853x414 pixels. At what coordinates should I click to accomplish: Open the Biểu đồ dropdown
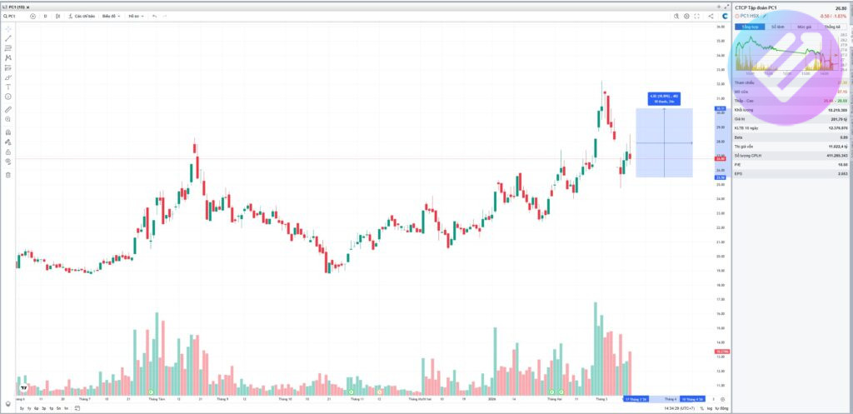(111, 16)
